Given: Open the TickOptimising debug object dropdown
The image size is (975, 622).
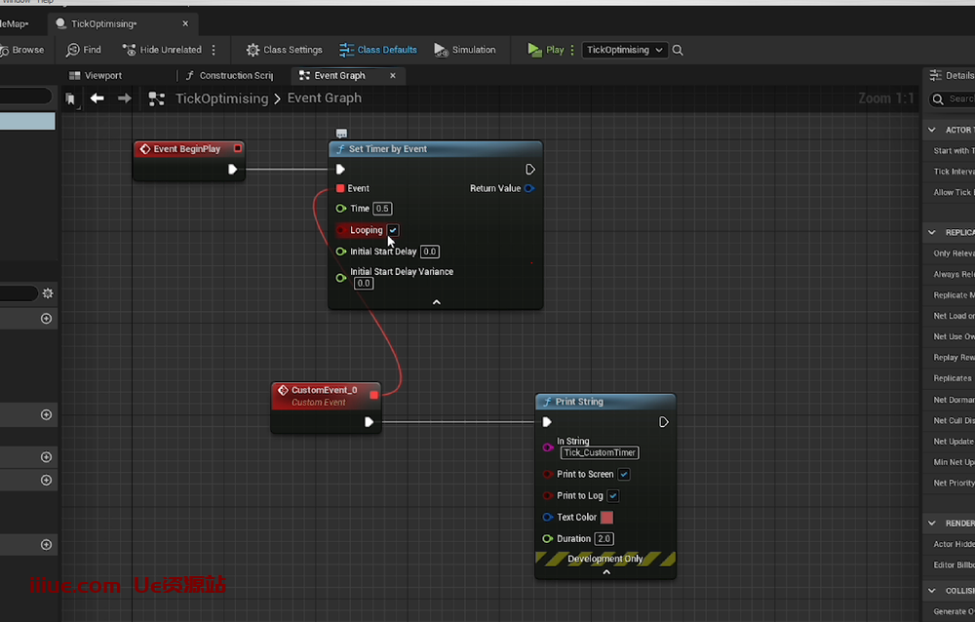Looking at the screenshot, I should coord(624,50).
